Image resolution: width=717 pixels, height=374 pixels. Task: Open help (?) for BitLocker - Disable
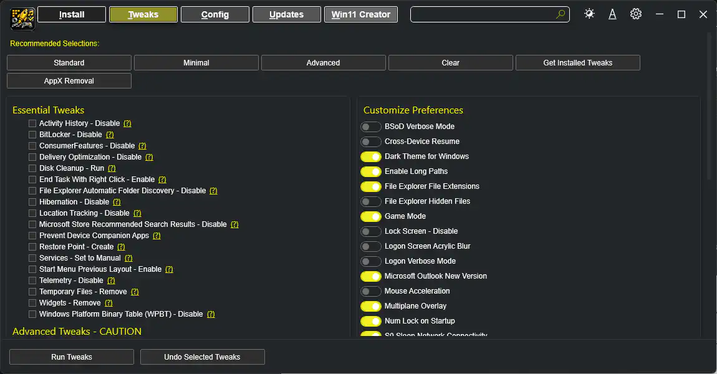[x=110, y=135]
